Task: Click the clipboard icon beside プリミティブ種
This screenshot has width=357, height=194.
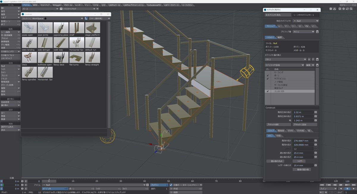Action: point(317,31)
